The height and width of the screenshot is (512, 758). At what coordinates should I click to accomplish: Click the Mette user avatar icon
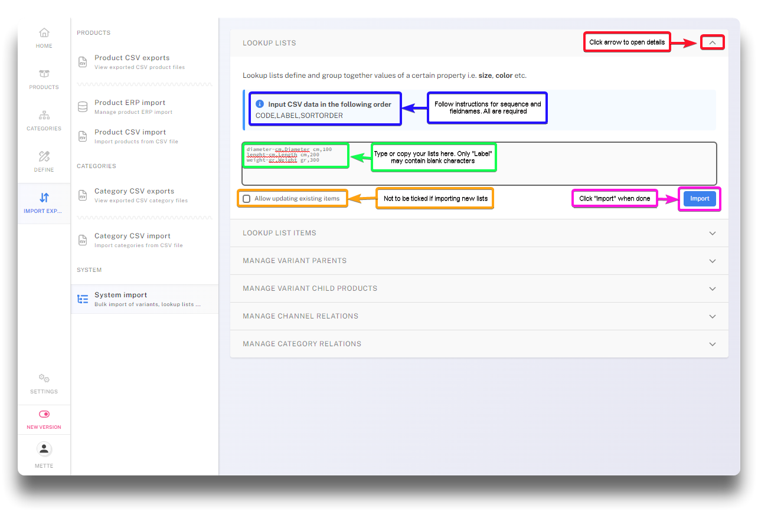click(x=44, y=449)
